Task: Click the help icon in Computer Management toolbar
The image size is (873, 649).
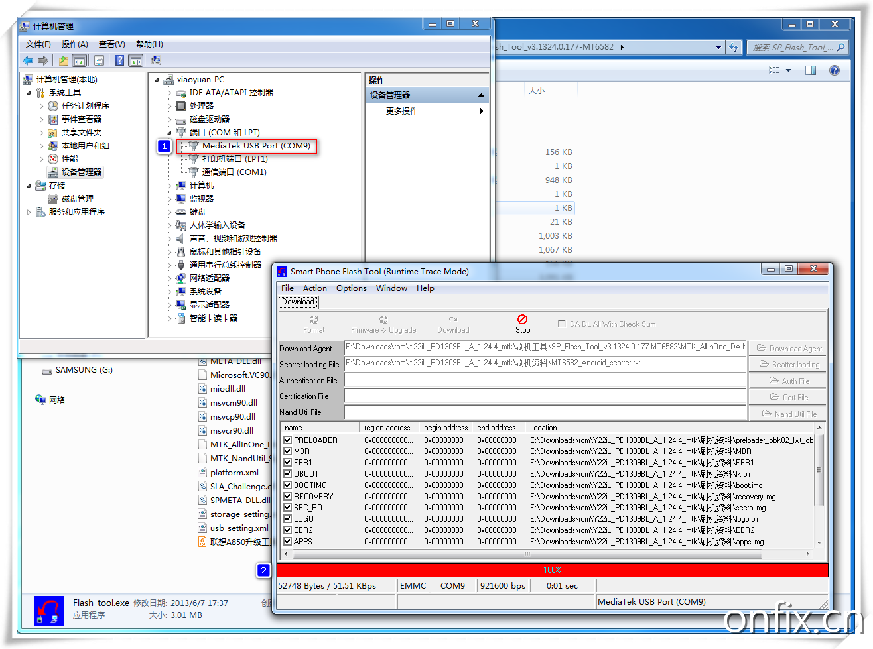Action: coord(119,60)
